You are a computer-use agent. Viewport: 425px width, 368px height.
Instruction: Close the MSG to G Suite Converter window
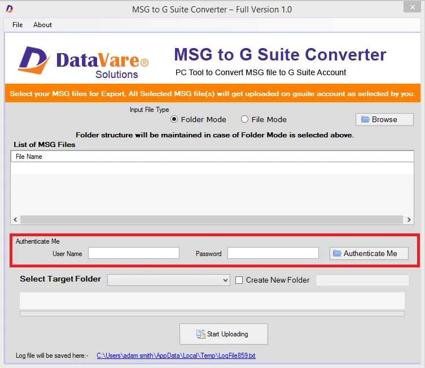[412, 7]
